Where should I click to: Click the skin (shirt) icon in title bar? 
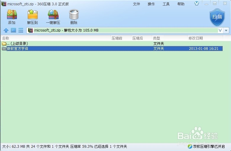tap(196, 4)
